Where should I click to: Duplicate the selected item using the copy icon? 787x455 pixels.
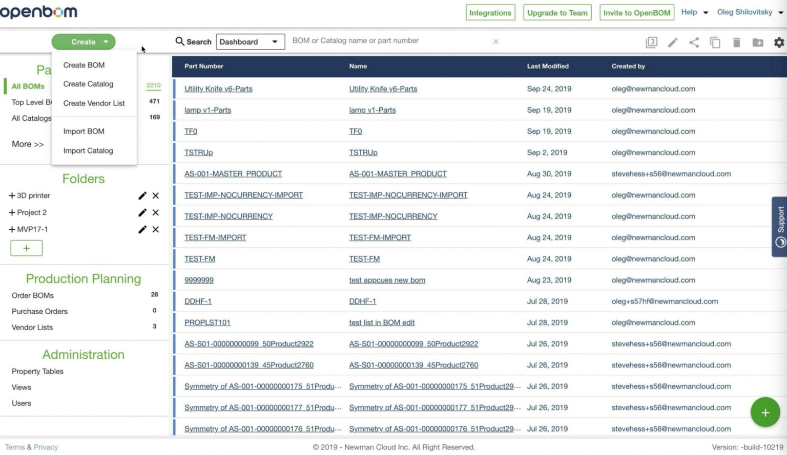(715, 42)
